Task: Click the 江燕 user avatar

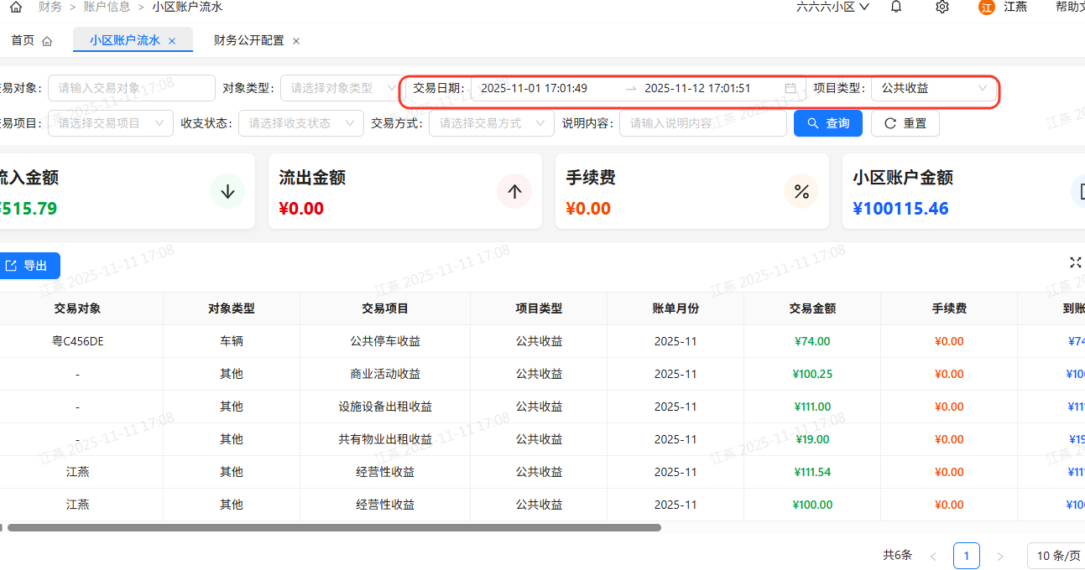Action: click(987, 8)
